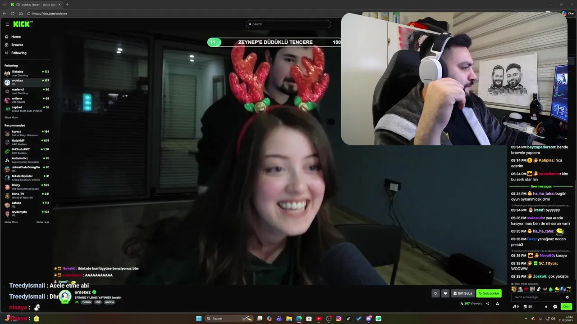Click the chill stream tag
577x324 pixels.
click(98, 302)
